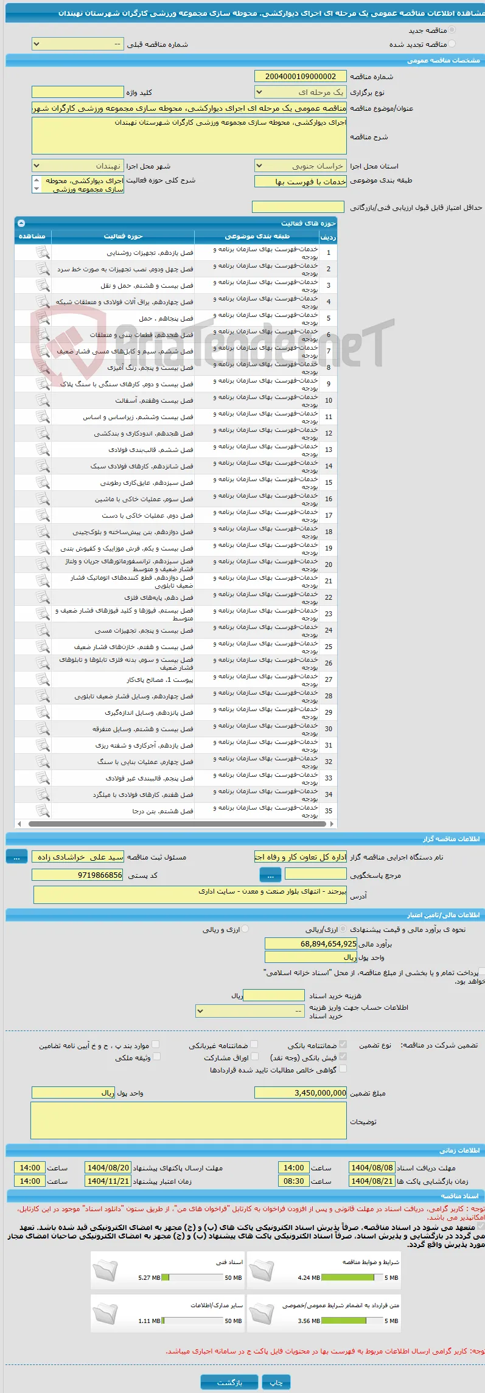Open the استان محل اجرا dropdown

(x=300, y=166)
